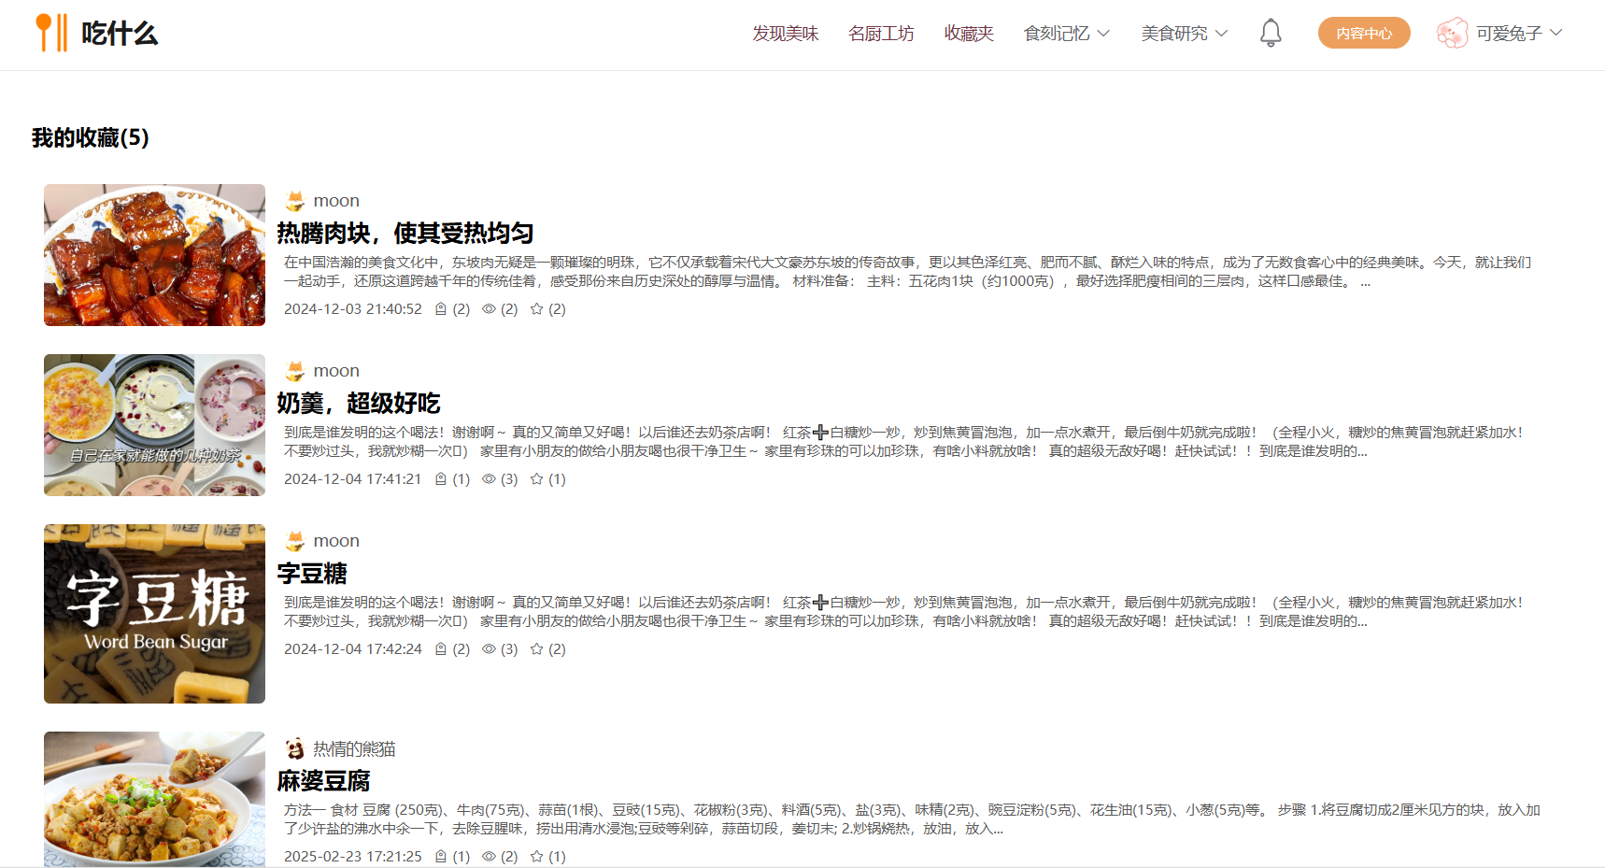Click 东坡肉 description text of first post
1605x868 pixels.
tap(907, 272)
